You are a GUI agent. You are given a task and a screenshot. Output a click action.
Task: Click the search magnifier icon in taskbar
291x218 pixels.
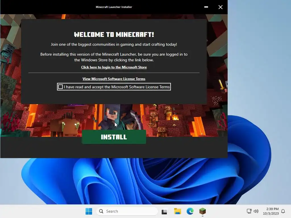click(101, 211)
